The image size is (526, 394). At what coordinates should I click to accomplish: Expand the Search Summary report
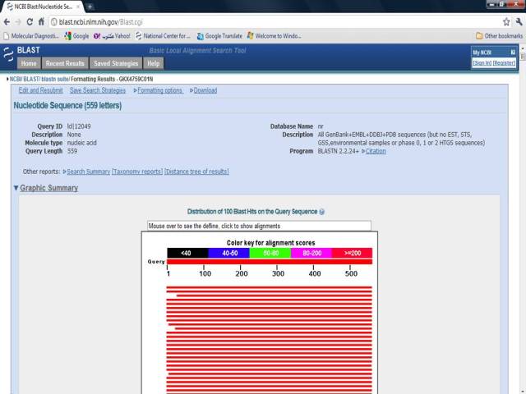[86, 172]
